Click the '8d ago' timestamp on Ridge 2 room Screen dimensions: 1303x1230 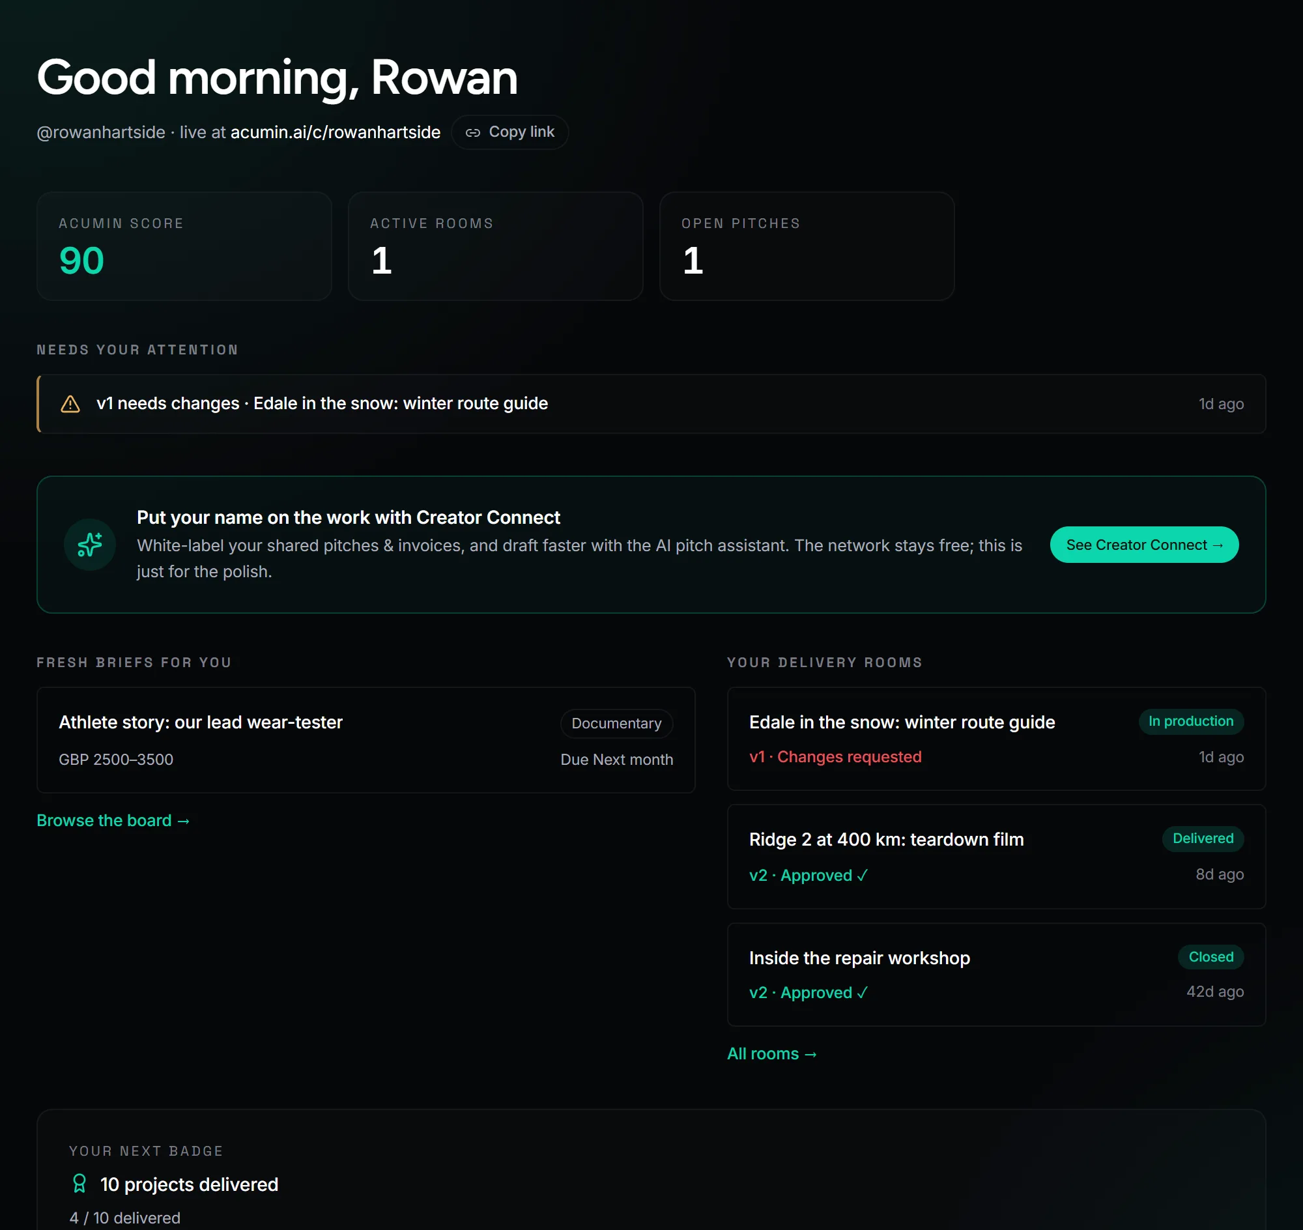click(1219, 874)
